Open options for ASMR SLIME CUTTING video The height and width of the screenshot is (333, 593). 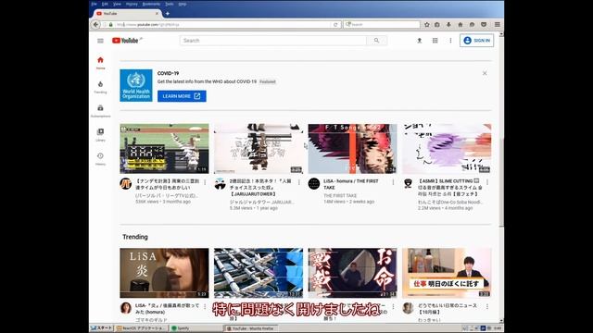[487, 182]
